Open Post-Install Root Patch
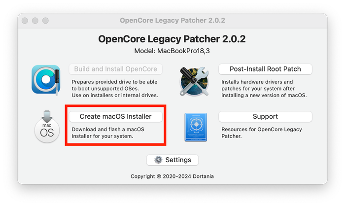345x206 pixels. 265,69
